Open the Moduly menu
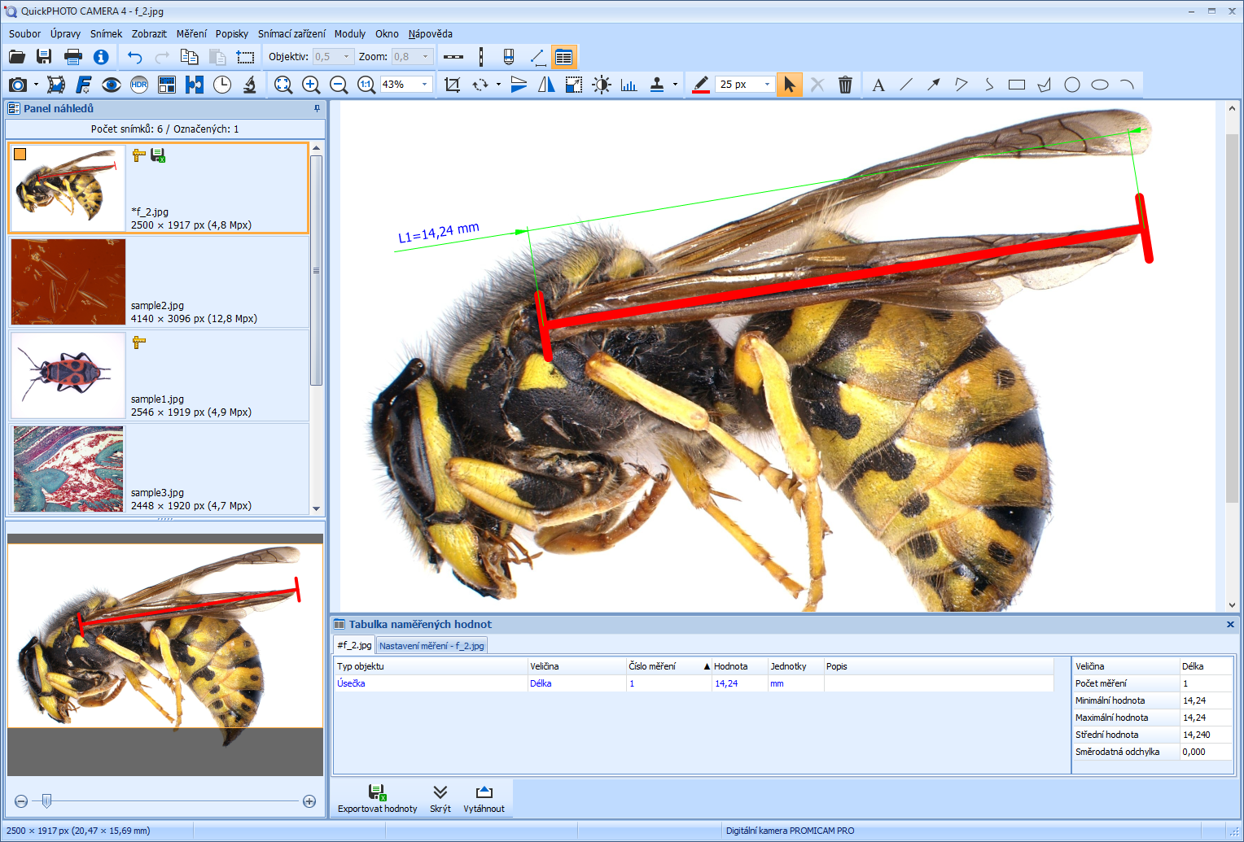The height and width of the screenshot is (842, 1244). point(350,34)
